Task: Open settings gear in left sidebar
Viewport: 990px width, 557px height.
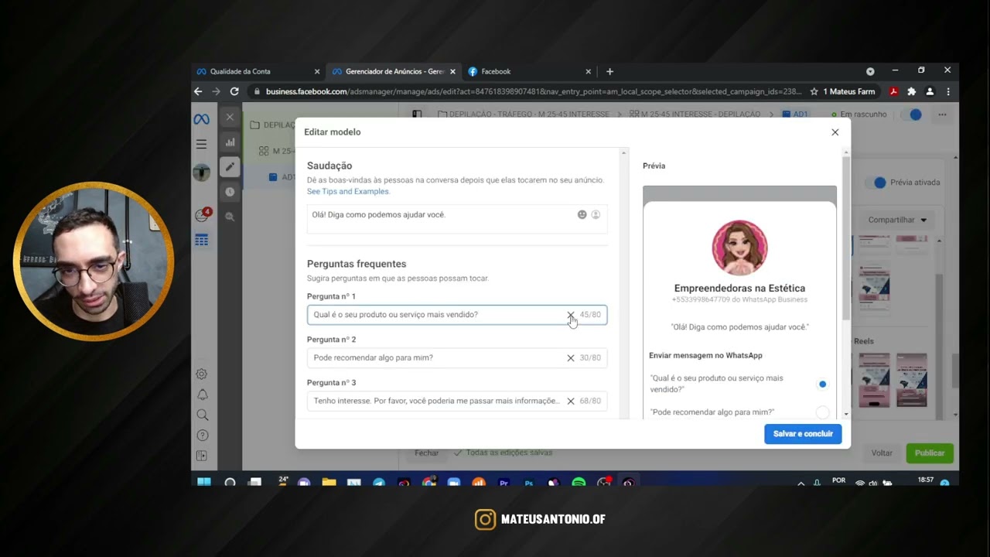Action: coord(202,374)
